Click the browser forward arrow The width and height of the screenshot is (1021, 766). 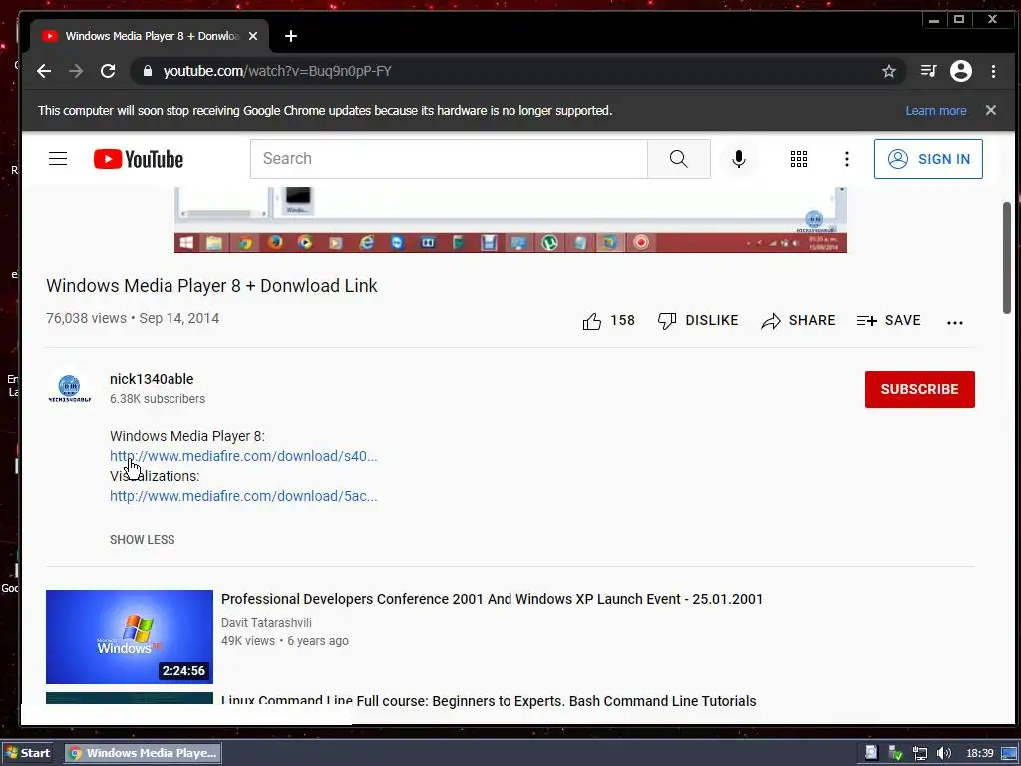coord(76,71)
